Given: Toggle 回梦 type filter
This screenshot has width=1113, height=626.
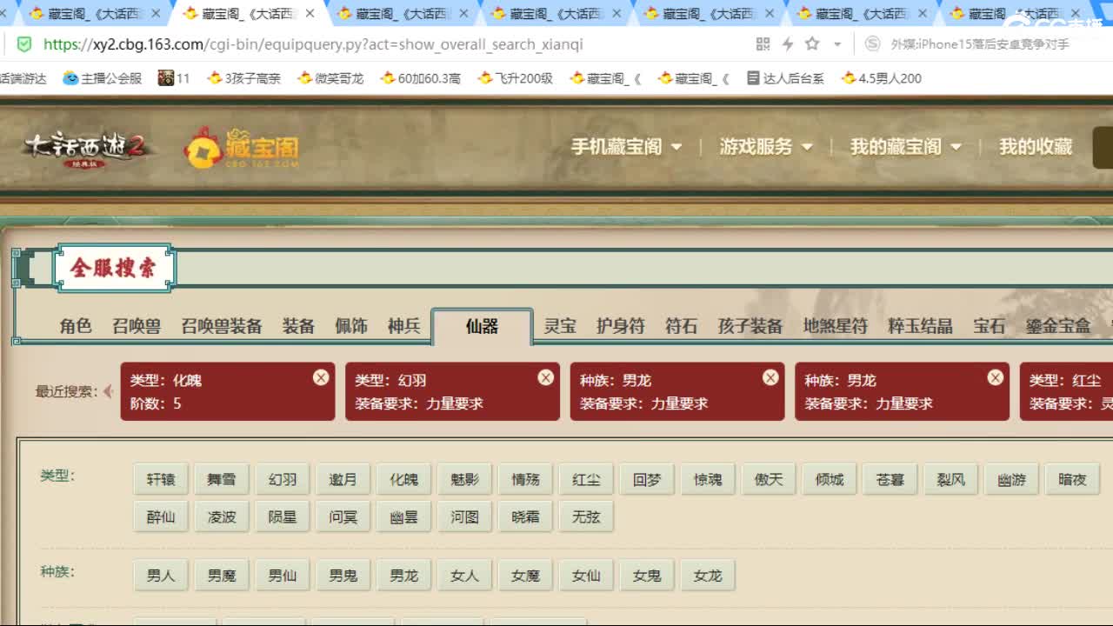Looking at the screenshot, I should coord(647,479).
